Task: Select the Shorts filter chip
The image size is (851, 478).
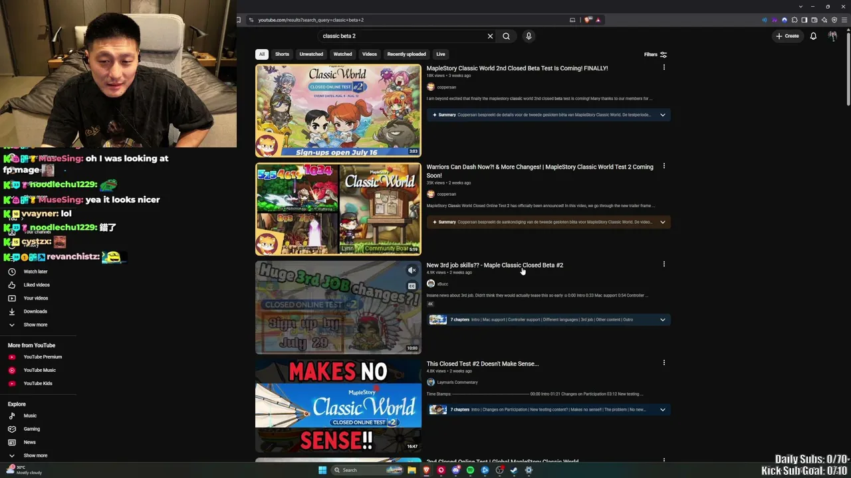Action: coord(282,54)
